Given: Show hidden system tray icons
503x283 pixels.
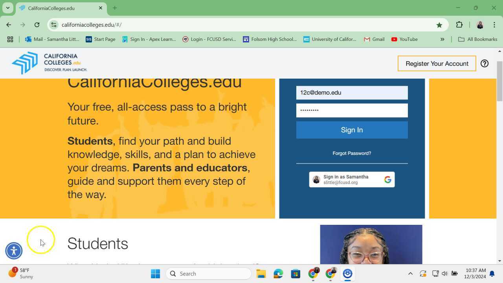Looking at the screenshot, I should (x=410, y=274).
